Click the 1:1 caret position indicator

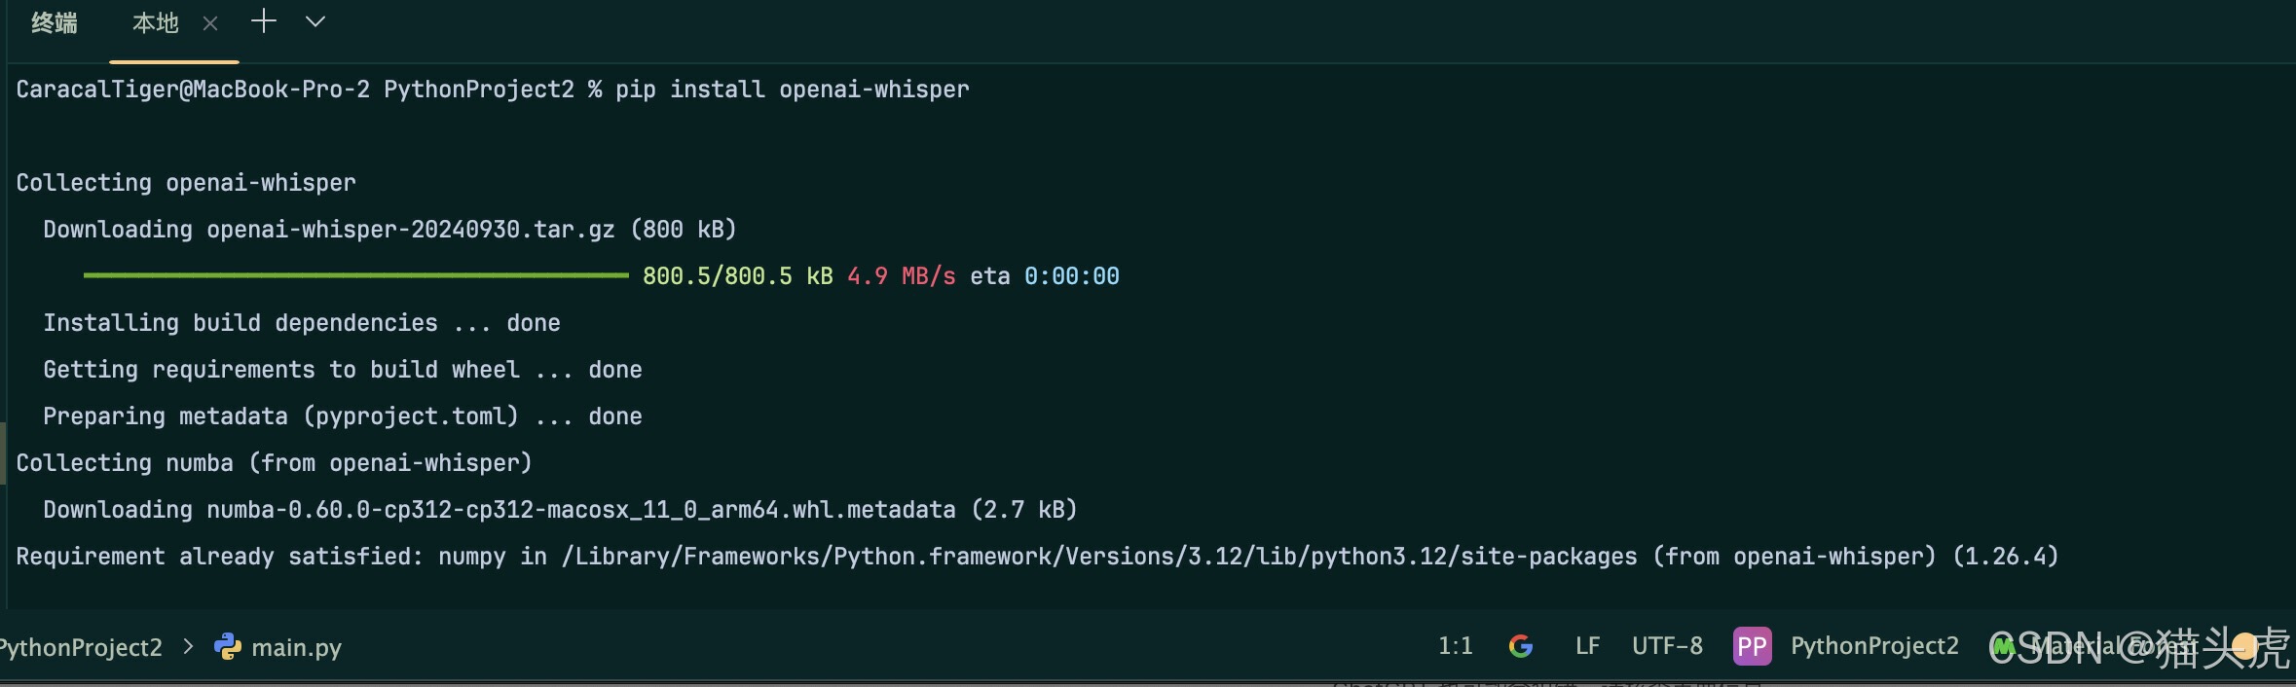[x=1455, y=645]
